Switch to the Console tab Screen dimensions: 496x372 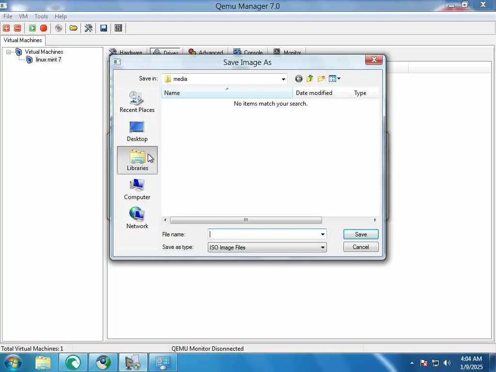248,52
